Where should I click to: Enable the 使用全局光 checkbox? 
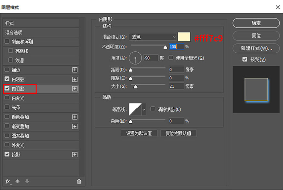(x=171, y=57)
